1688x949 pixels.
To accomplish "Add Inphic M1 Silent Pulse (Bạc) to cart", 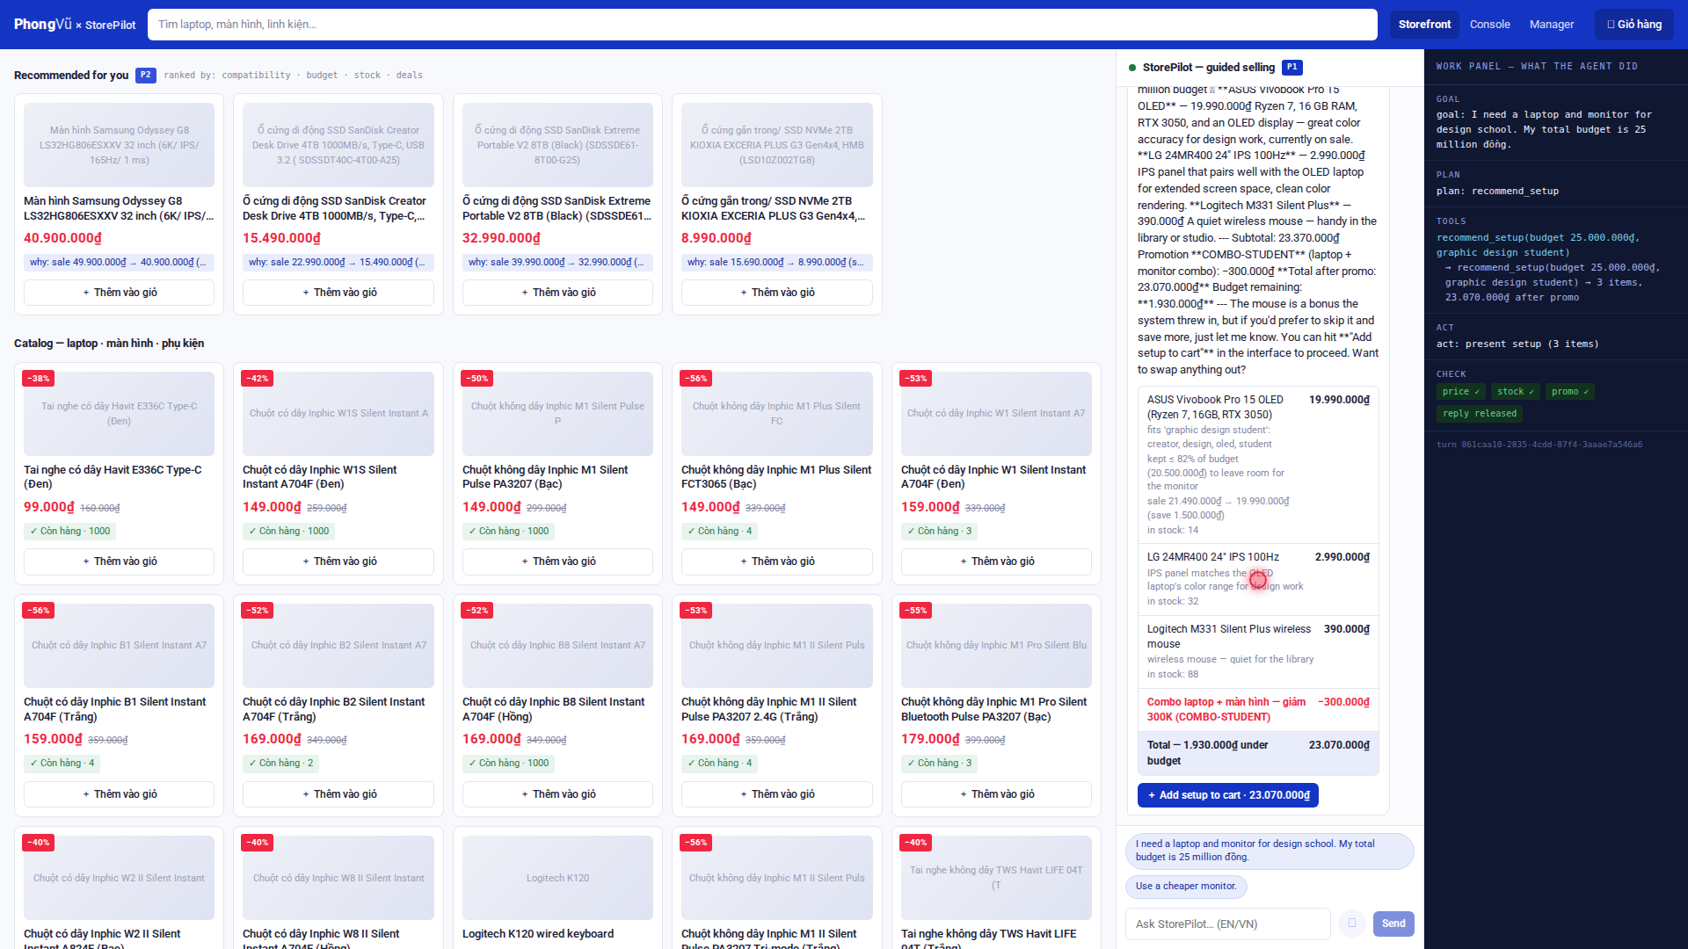I will pos(557,561).
